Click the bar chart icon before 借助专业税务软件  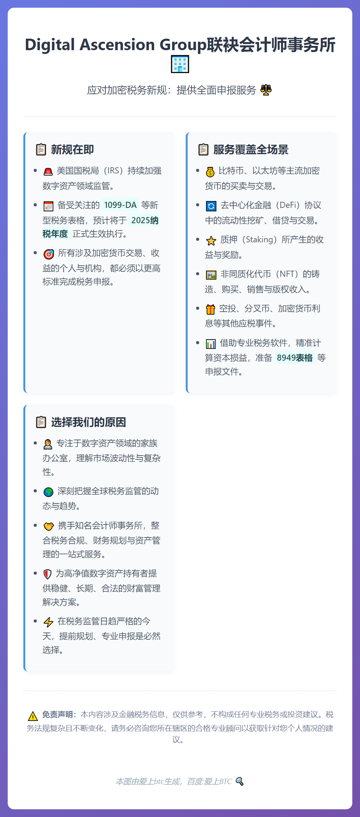pyautogui.click(x=211, y=344)
